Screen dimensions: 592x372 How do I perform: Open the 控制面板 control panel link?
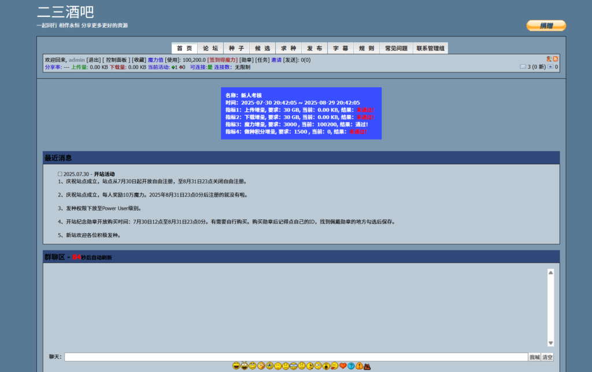[x=116, y=60]
